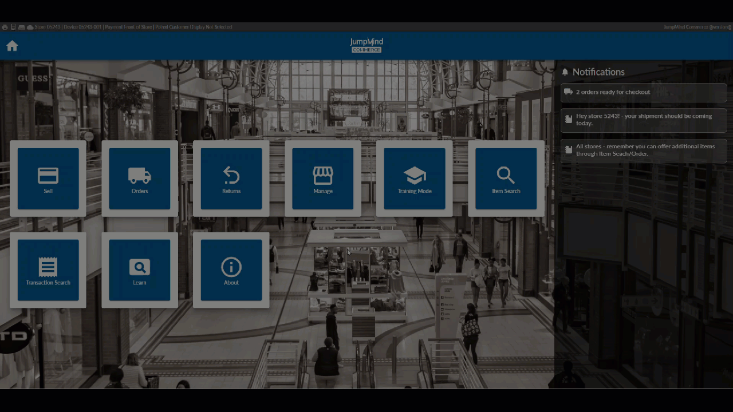The width and height of the screenshot is (733, 412).
Task: Open the shipment coming today notification
Action: [643, 120]
